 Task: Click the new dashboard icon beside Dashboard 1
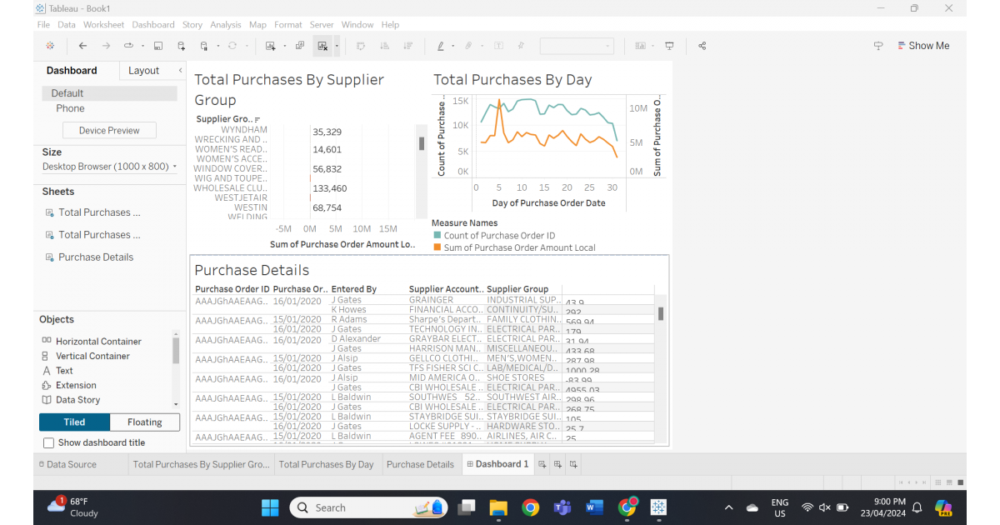(558, 464)
